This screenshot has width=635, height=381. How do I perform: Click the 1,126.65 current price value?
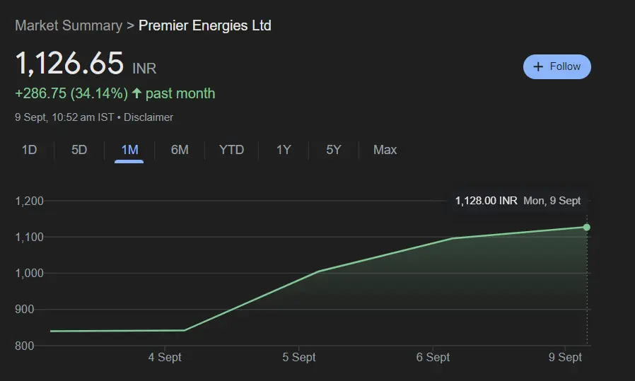[69, 64]
